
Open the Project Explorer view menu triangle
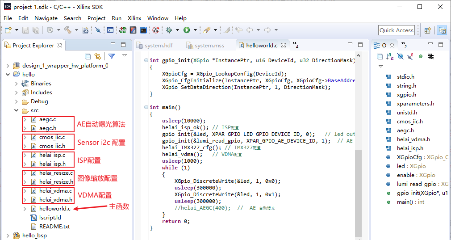pos(124,55)
